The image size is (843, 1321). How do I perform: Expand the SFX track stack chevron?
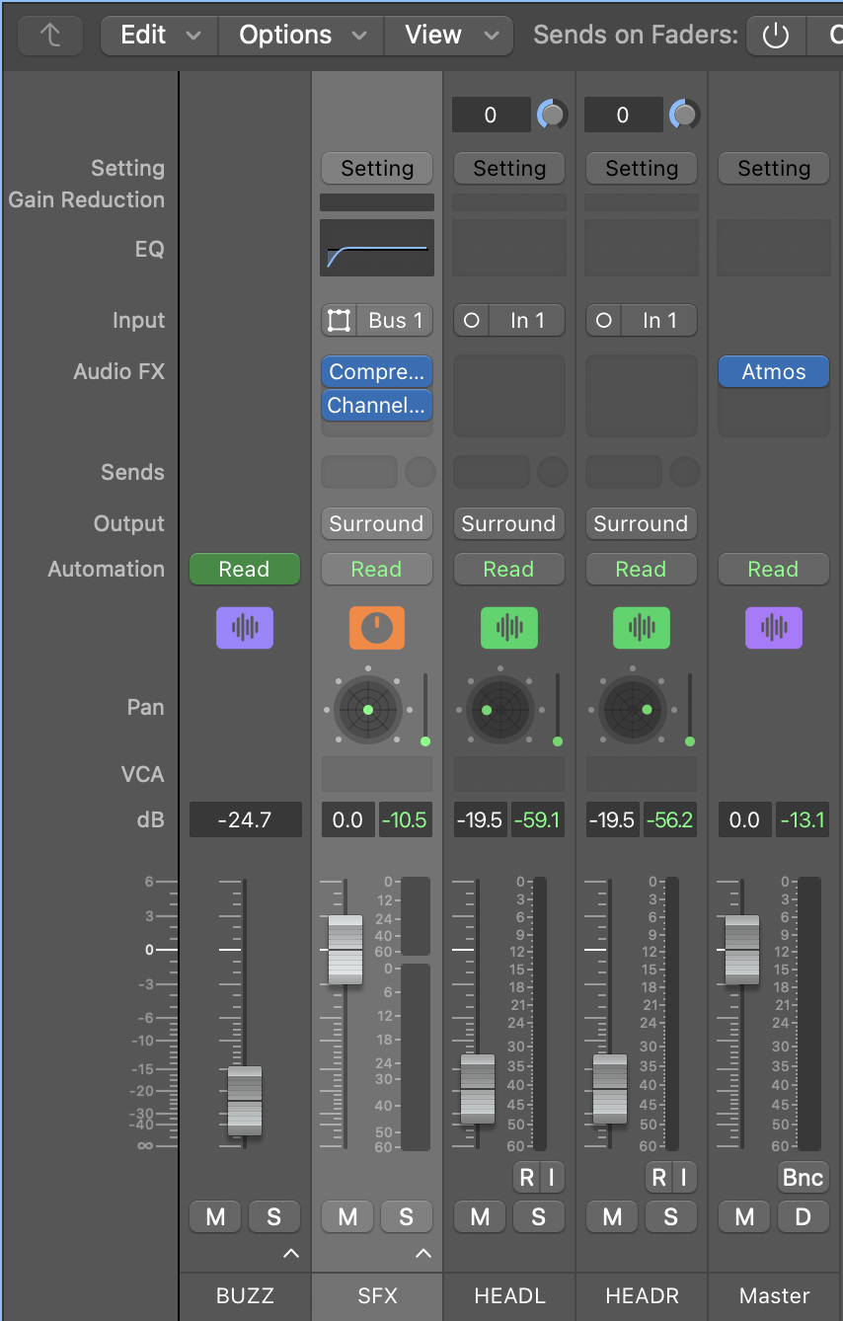click(423, 1254)
